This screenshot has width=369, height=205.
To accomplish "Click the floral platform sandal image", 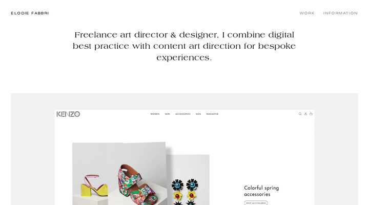I will coord(138,185).
